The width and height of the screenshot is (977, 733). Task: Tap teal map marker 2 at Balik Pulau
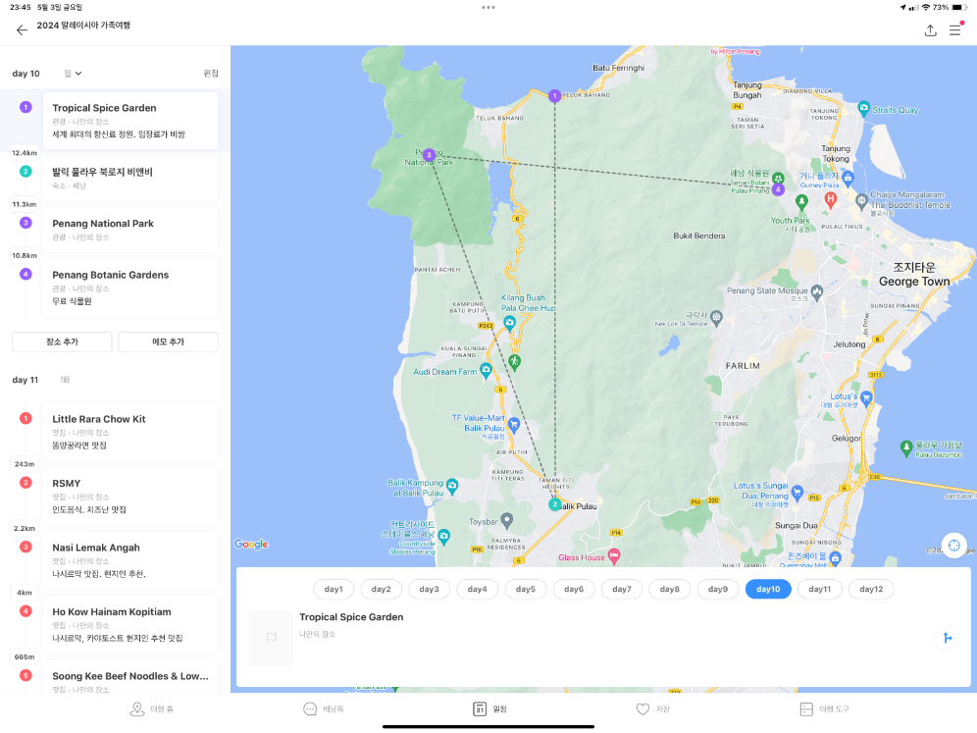point(554,504)
